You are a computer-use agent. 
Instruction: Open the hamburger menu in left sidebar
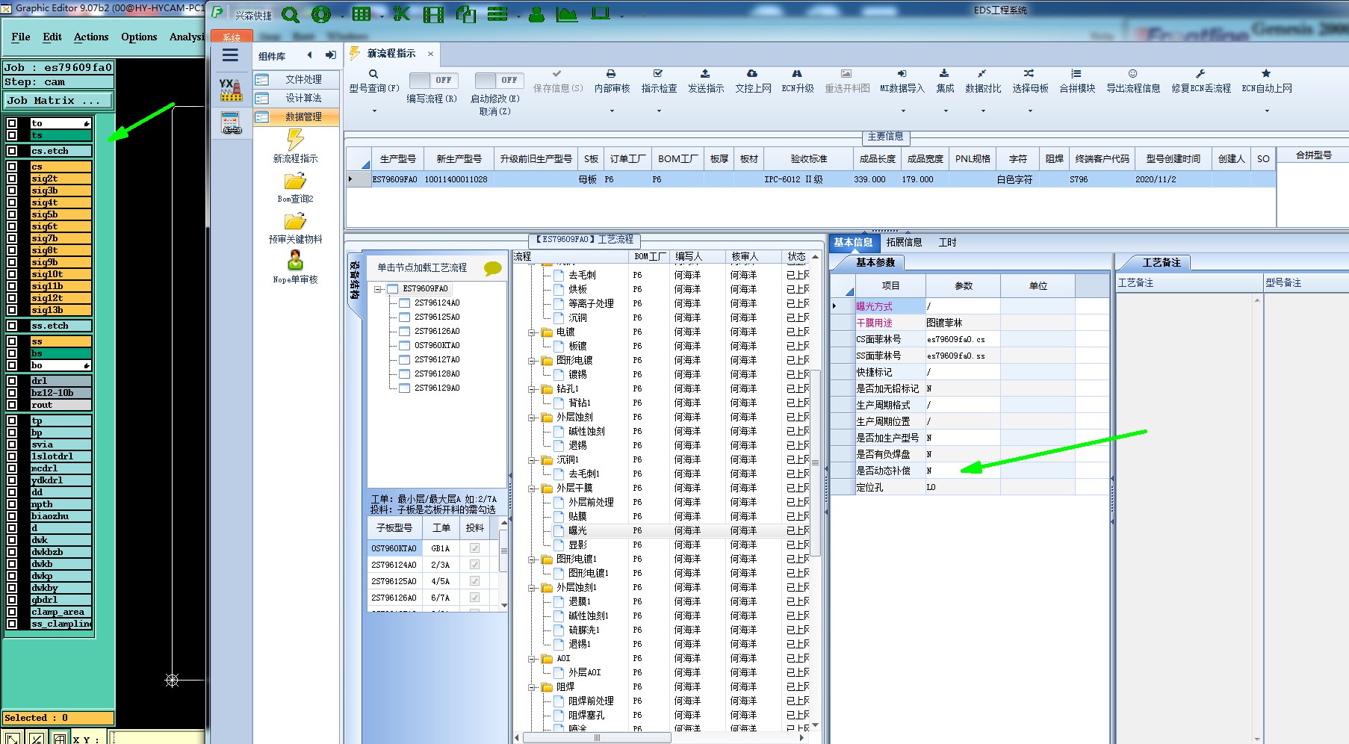click(x=230, y=55)
